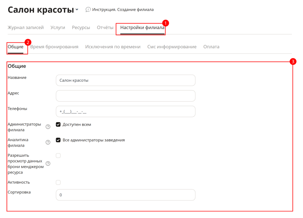The height and width of the screenshot is (218, 303).
Task: Click the info icon beside Инструкция
Action: click(x=88, y=9)
